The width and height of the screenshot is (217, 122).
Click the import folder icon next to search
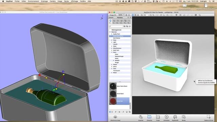coord(127,26)
